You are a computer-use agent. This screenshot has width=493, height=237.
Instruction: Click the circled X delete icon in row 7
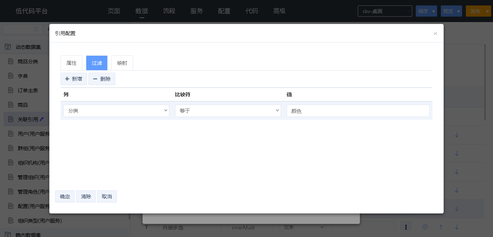(x=425, y=227)
